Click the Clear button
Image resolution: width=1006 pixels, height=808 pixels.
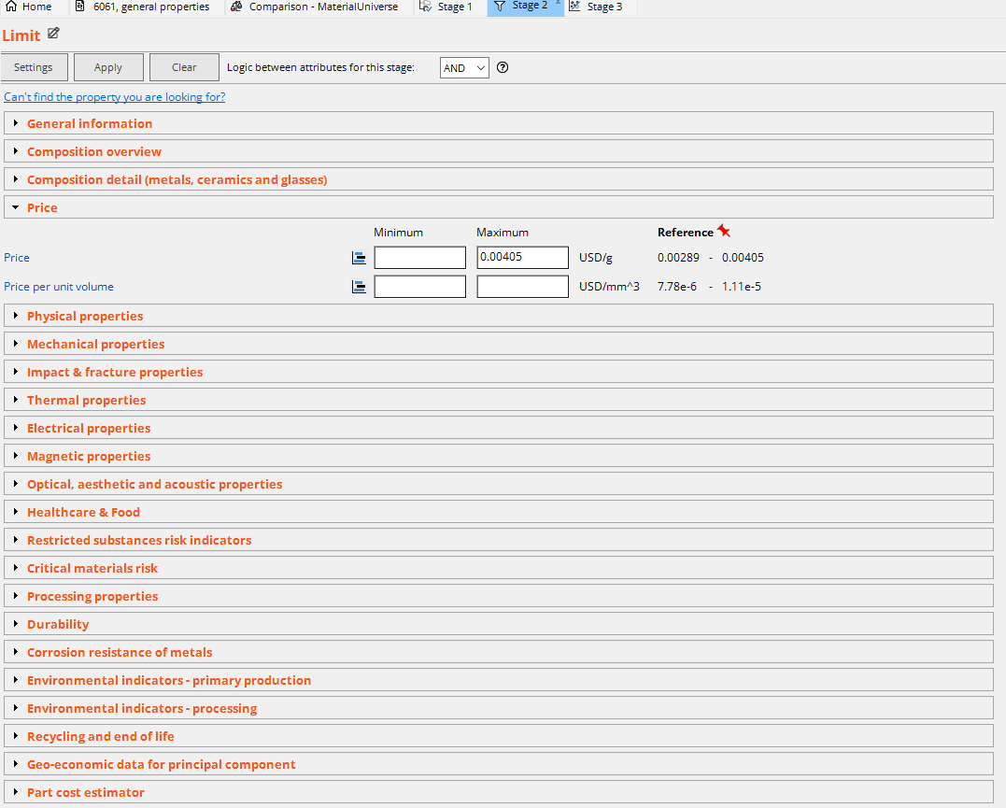(x=183, y=66)
